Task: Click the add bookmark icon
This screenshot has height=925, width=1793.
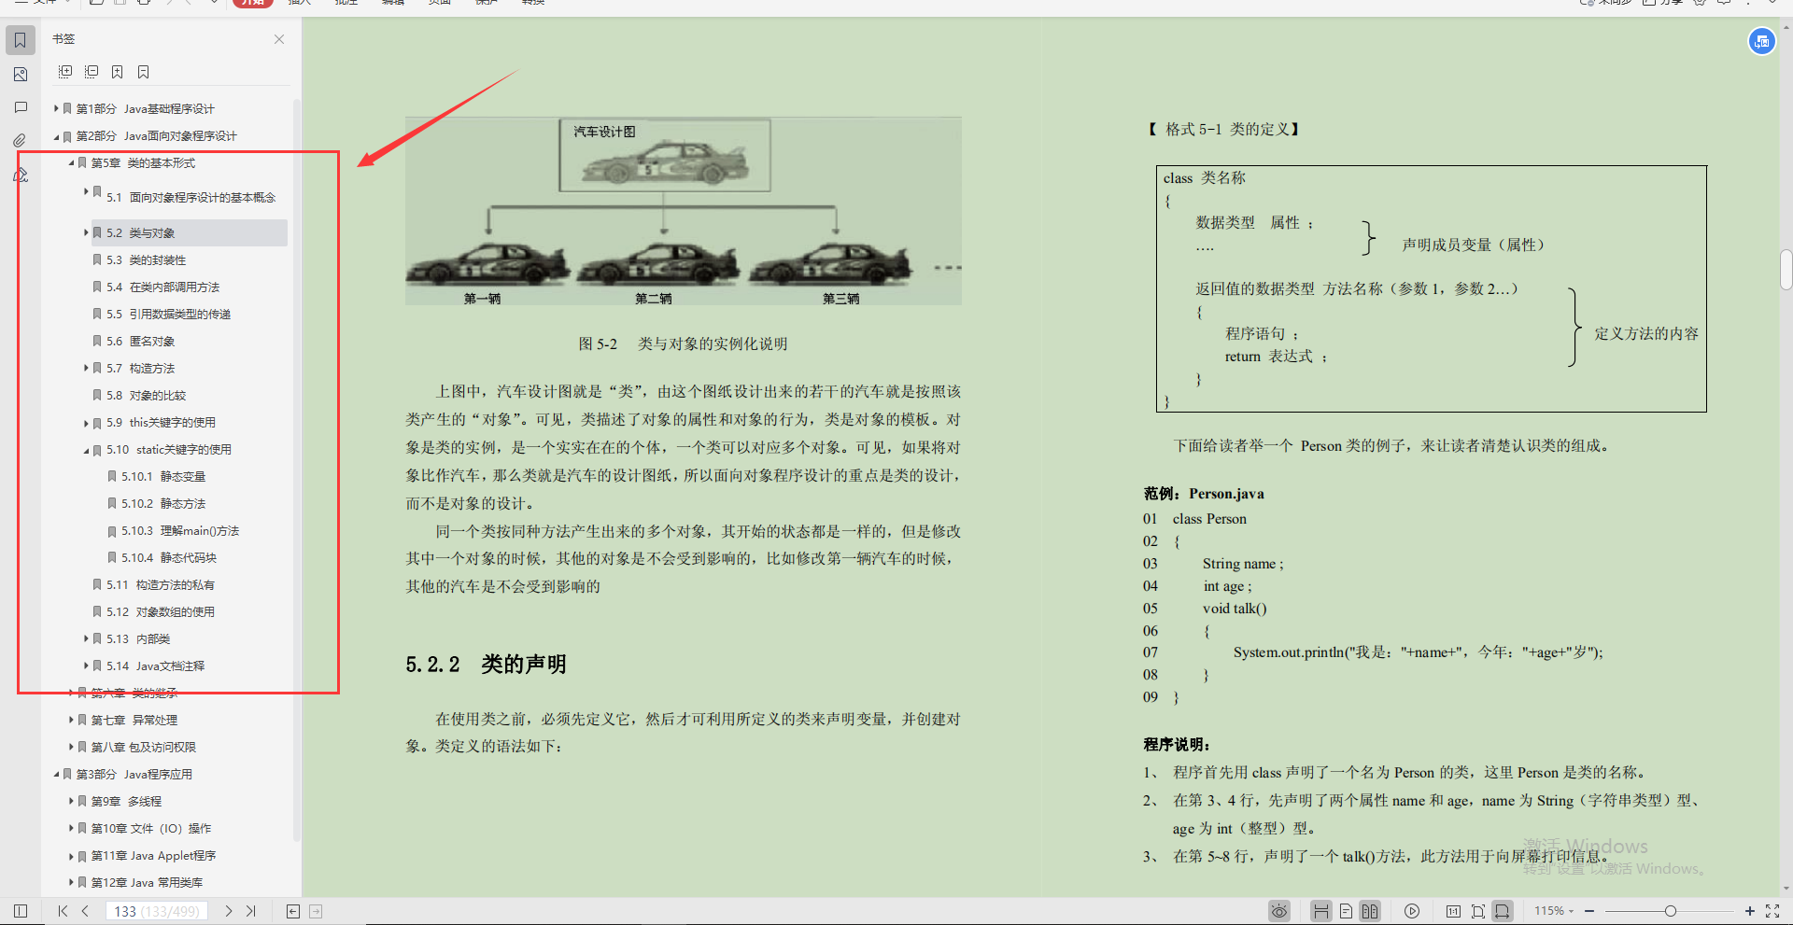Action: point(118,72)
